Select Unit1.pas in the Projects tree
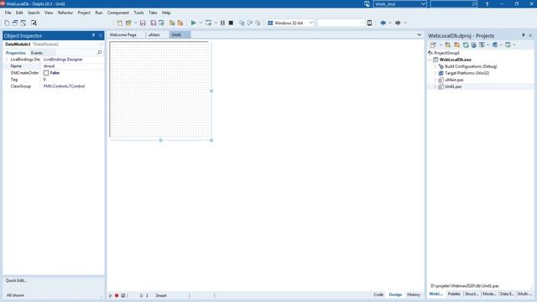The width and height of the screenshot is (537, 302). tap(453, 86)
